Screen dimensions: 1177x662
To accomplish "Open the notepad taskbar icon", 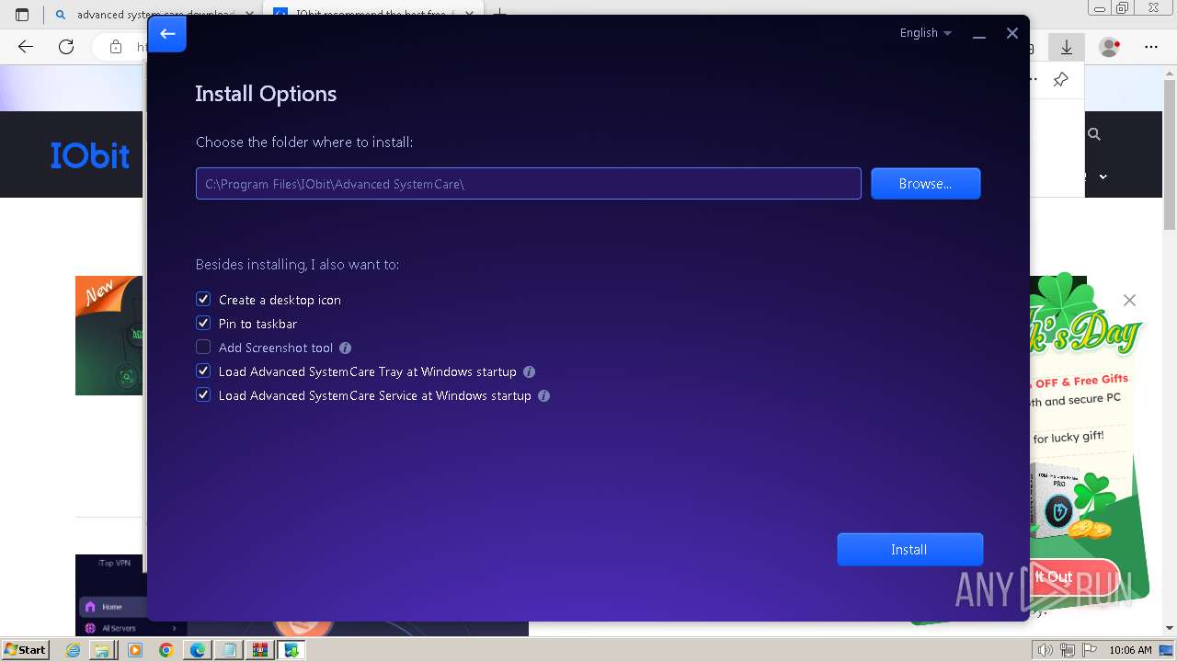I will point(229,650).
